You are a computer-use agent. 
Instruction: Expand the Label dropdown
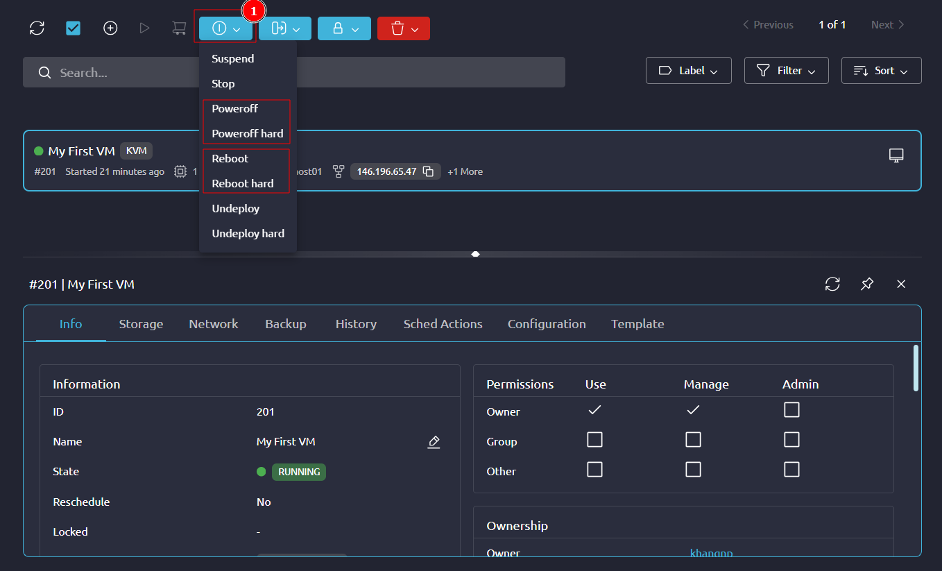(x=688, y=71)
